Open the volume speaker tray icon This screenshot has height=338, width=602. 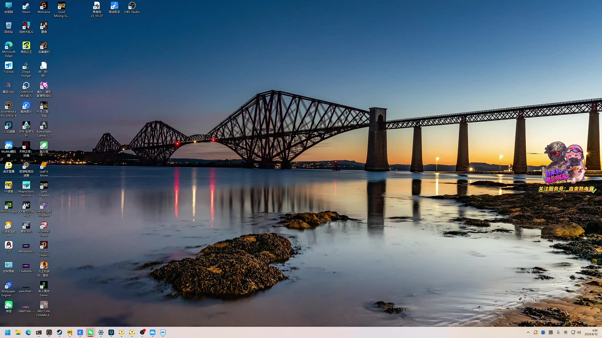pos(579,332)
